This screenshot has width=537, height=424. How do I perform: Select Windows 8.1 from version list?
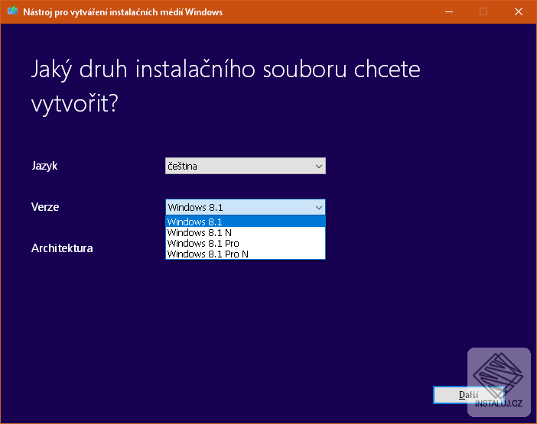pyautogui.click(x=246, y=222)
